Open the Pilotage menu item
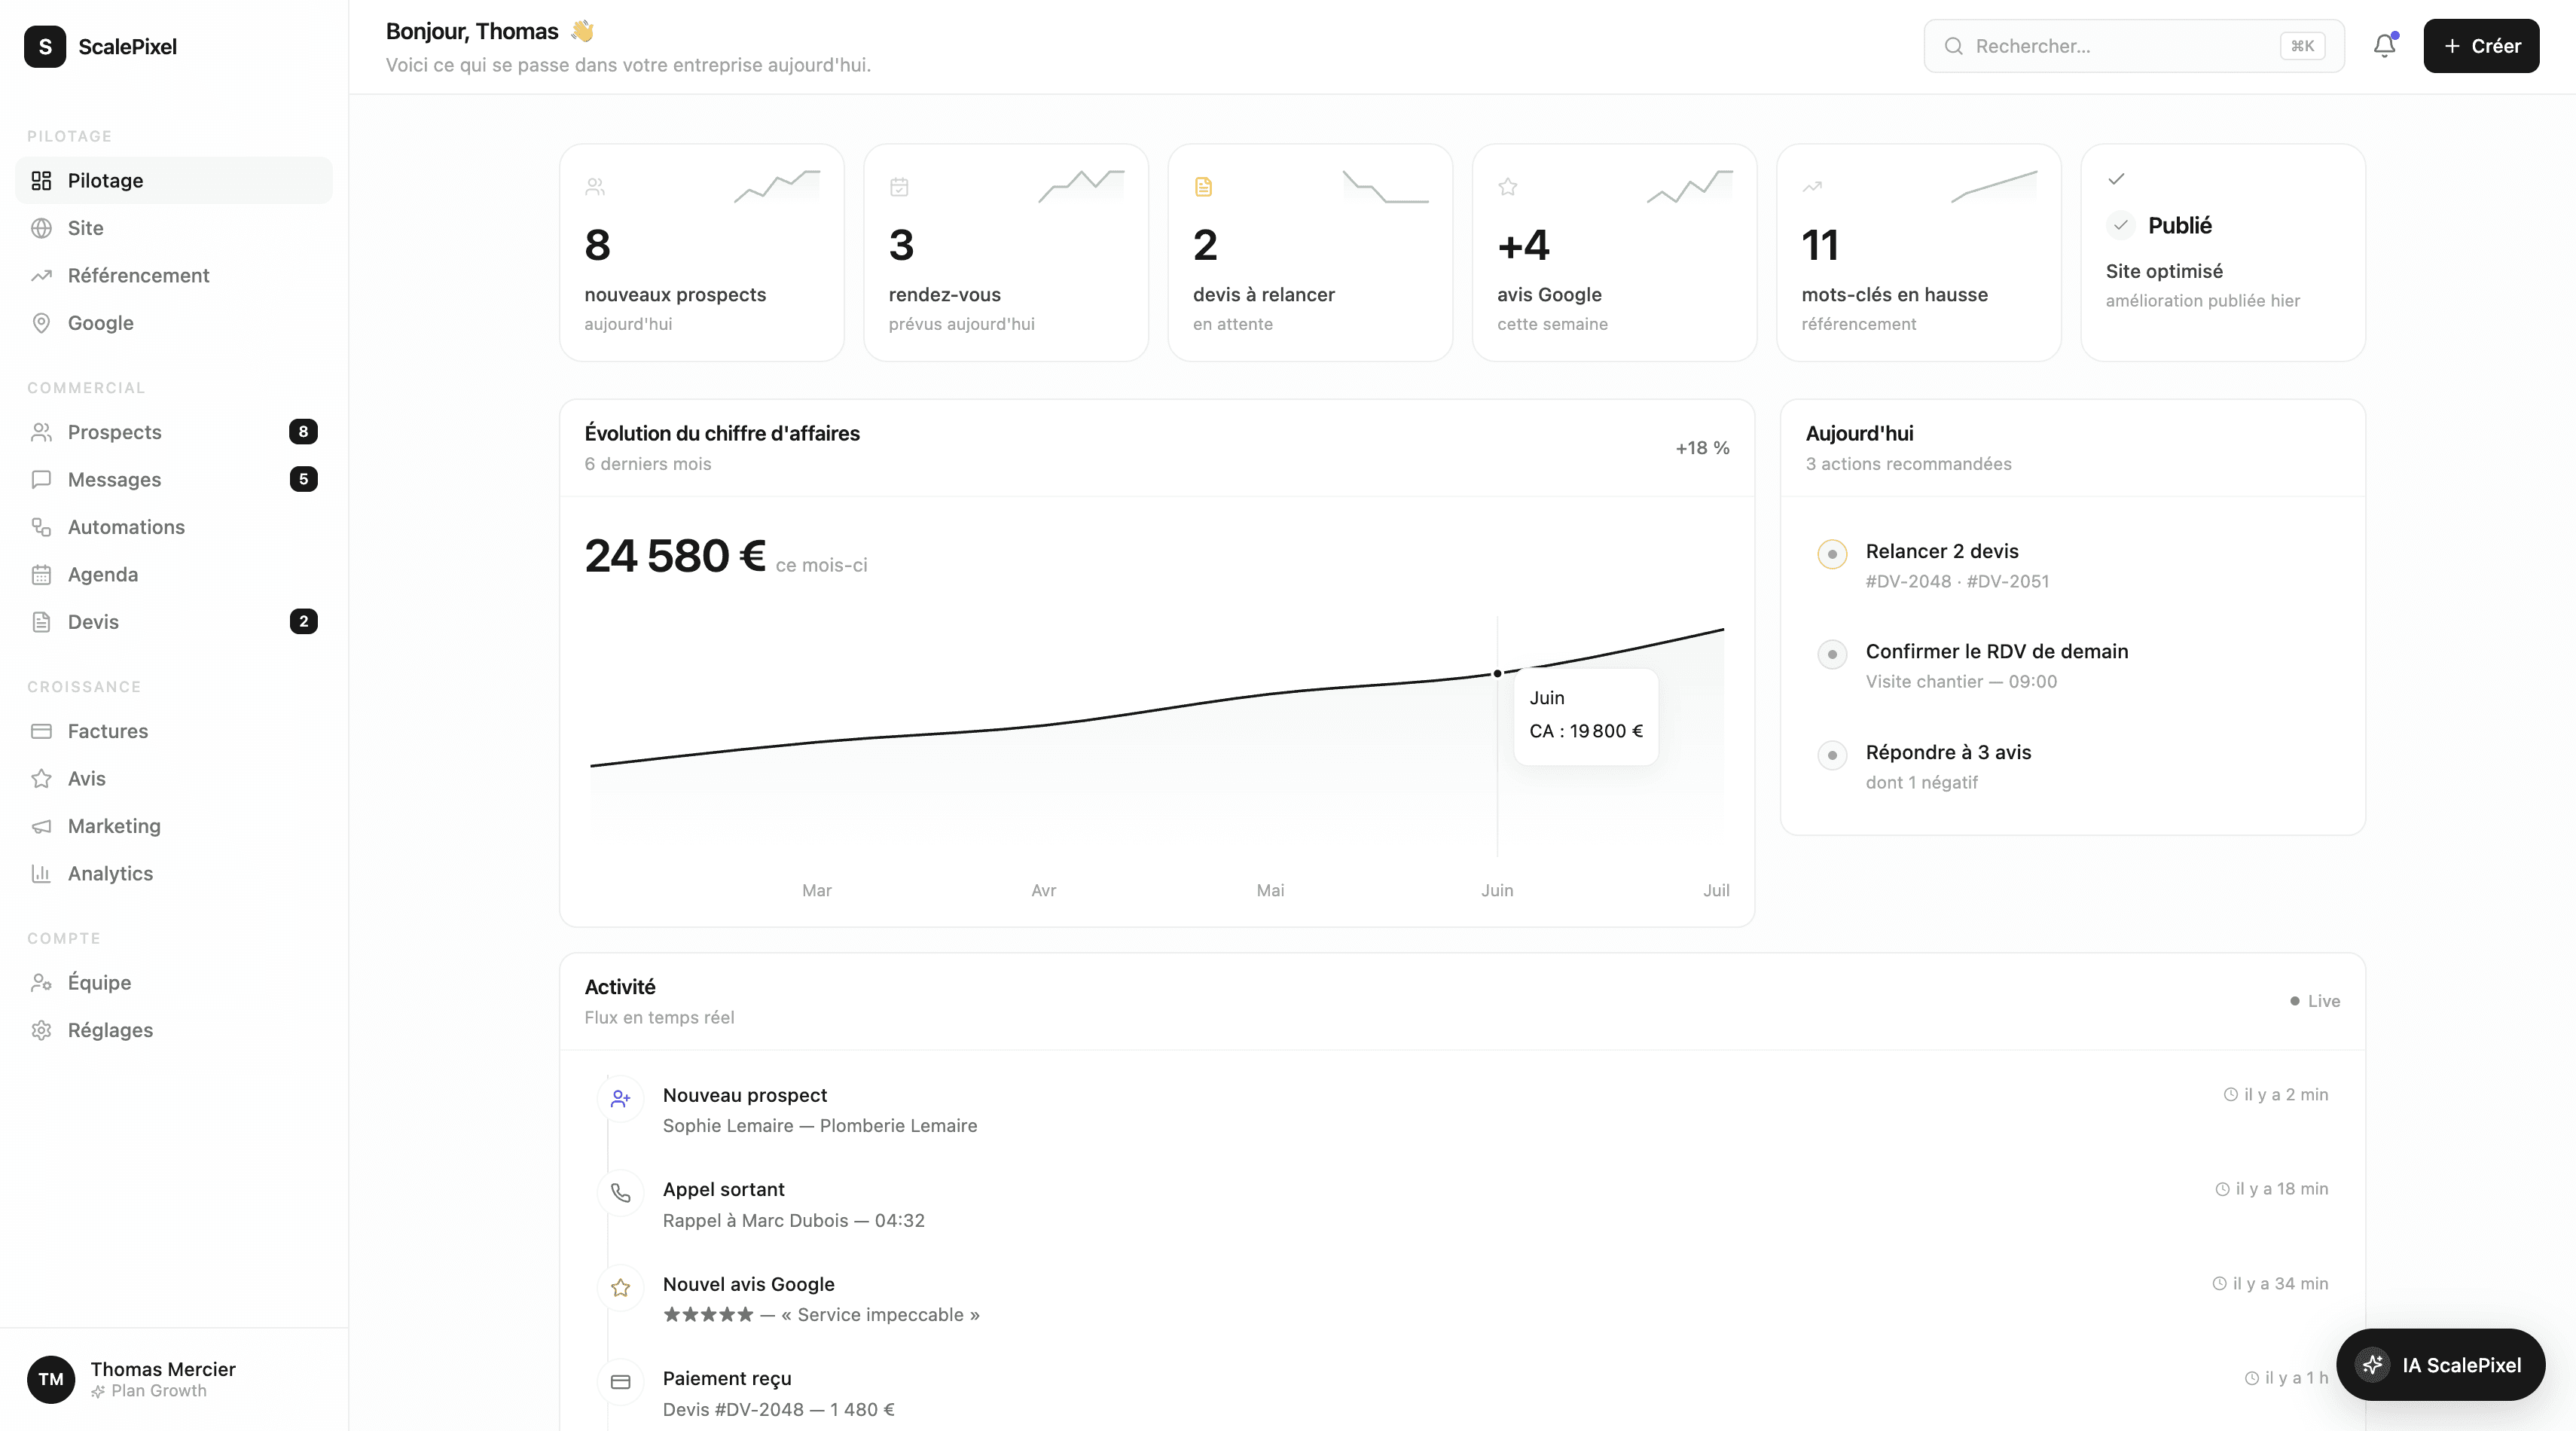This screenshot has height=1431, width=2576. click(x=174, y=180)
